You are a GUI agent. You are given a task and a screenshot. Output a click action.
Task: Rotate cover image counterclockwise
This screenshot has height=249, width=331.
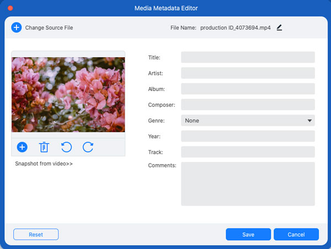[66, 147]
